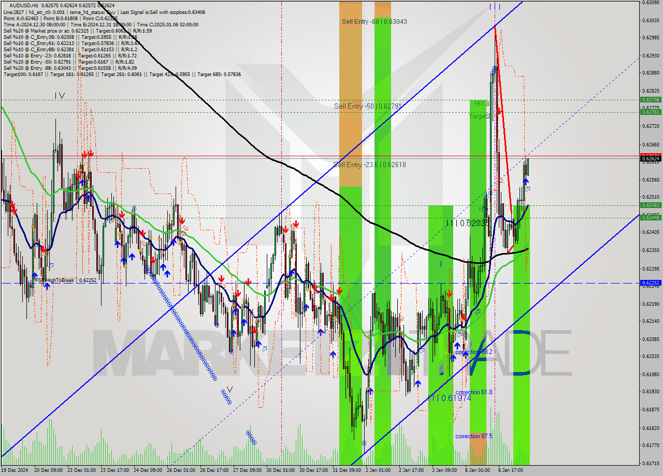Click 0.61930 on the price axis

651,392
